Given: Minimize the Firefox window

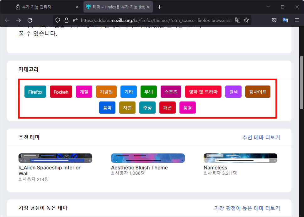Looking at the screenshot, I should click(268, 7).
